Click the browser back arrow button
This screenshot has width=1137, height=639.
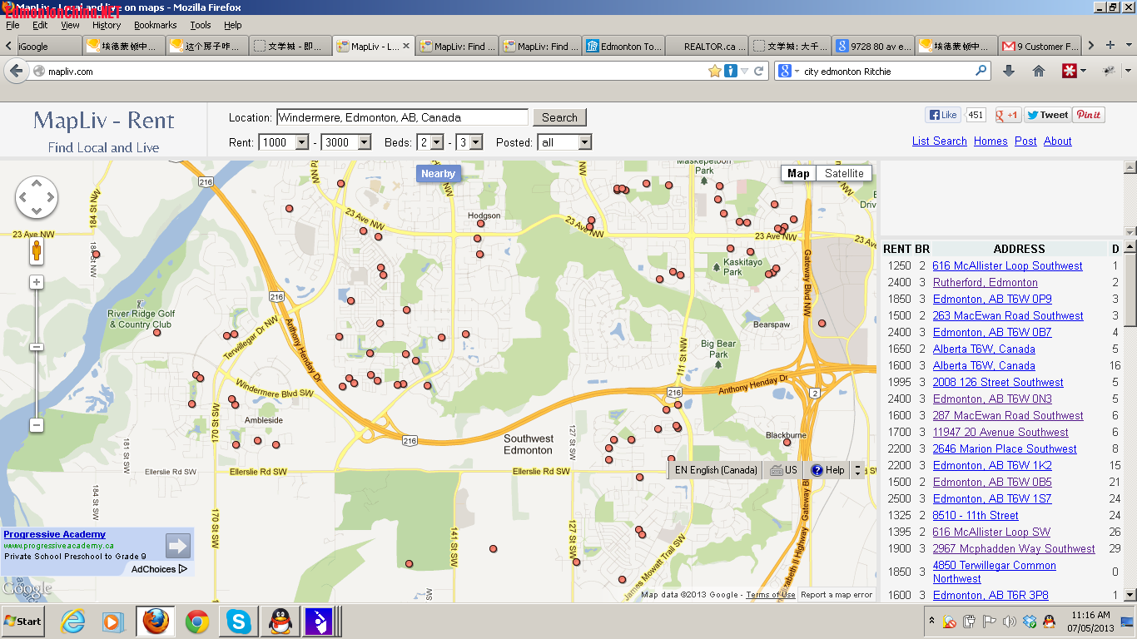click(x=16, y=72)
